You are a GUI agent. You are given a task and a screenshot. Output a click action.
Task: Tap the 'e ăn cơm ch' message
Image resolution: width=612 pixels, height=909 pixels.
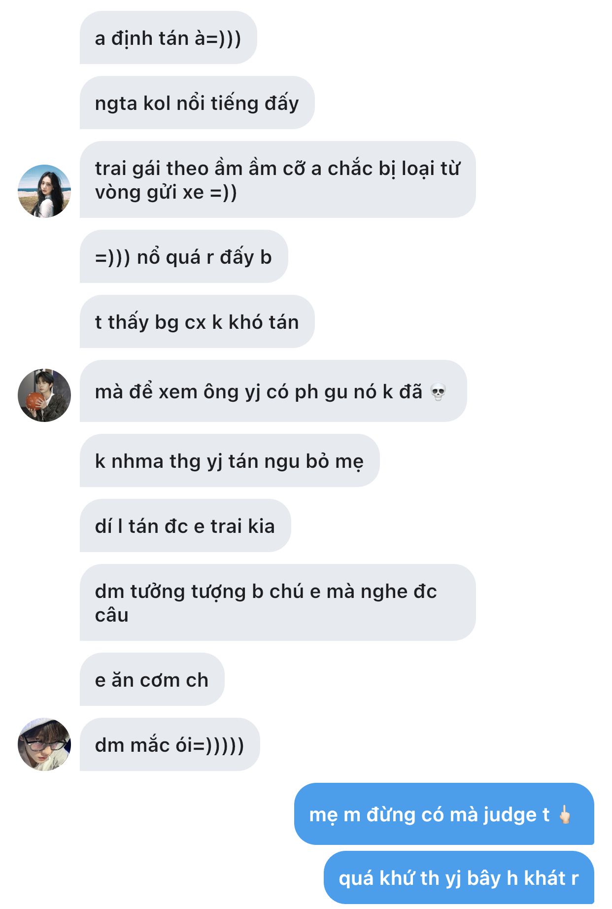click(152, 680)
